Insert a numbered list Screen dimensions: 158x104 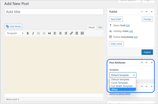click(44, 33)
